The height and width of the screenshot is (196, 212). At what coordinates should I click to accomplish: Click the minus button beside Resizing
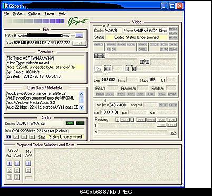click(132, 120)
